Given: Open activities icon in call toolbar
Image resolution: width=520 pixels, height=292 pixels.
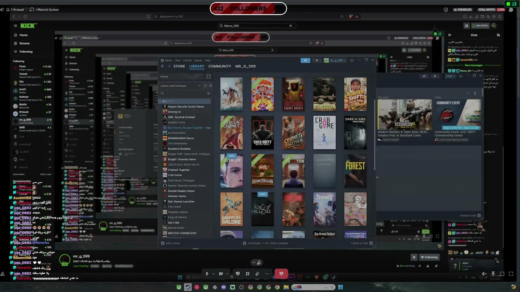Looking at the screenshot, I should click(247, 274).
